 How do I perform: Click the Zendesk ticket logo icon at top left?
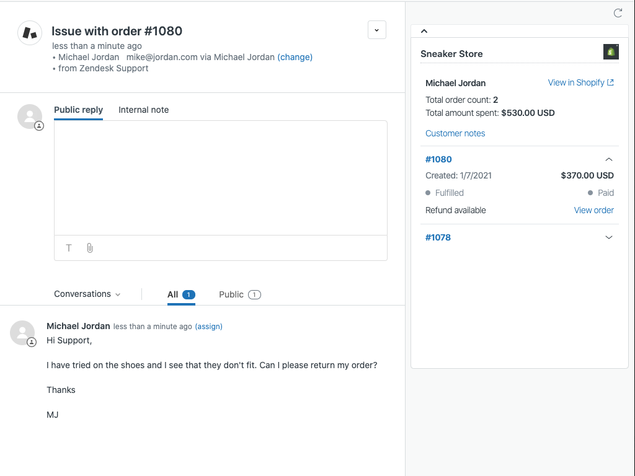29,31
